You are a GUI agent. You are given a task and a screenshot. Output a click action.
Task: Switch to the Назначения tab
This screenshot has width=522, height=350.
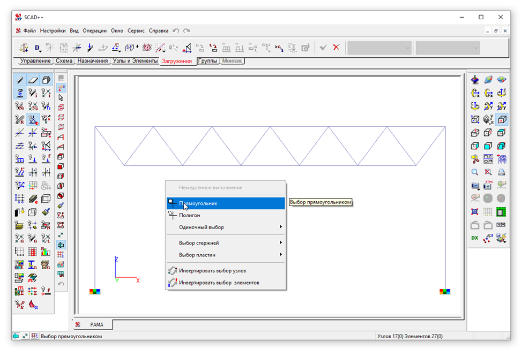tap(93, 61)
